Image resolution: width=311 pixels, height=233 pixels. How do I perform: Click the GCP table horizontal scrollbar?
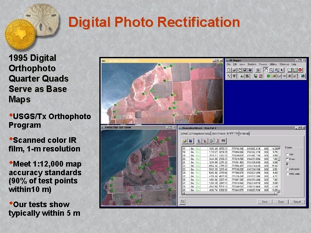(x=230, y=193)
